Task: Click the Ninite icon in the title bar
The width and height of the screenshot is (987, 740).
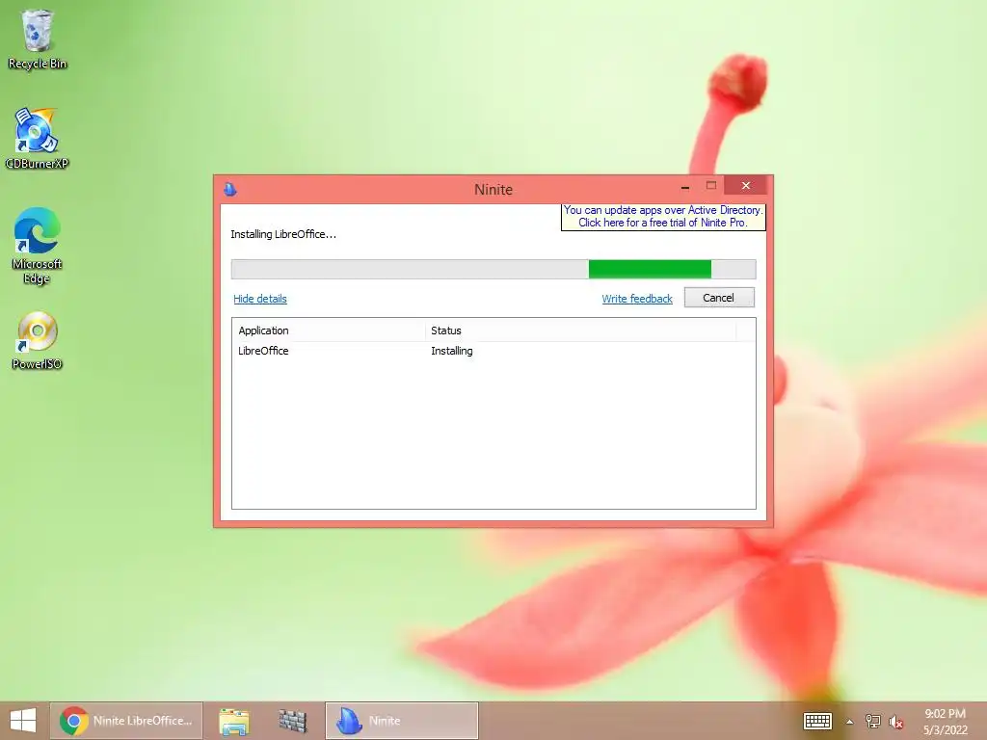Action: coord(230,189)
